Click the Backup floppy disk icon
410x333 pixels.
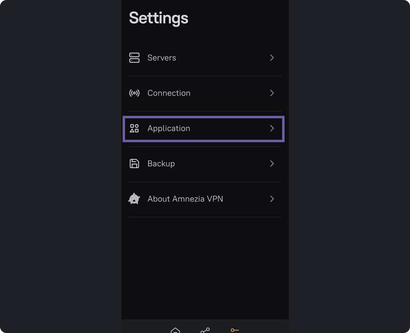click(134, 164)
